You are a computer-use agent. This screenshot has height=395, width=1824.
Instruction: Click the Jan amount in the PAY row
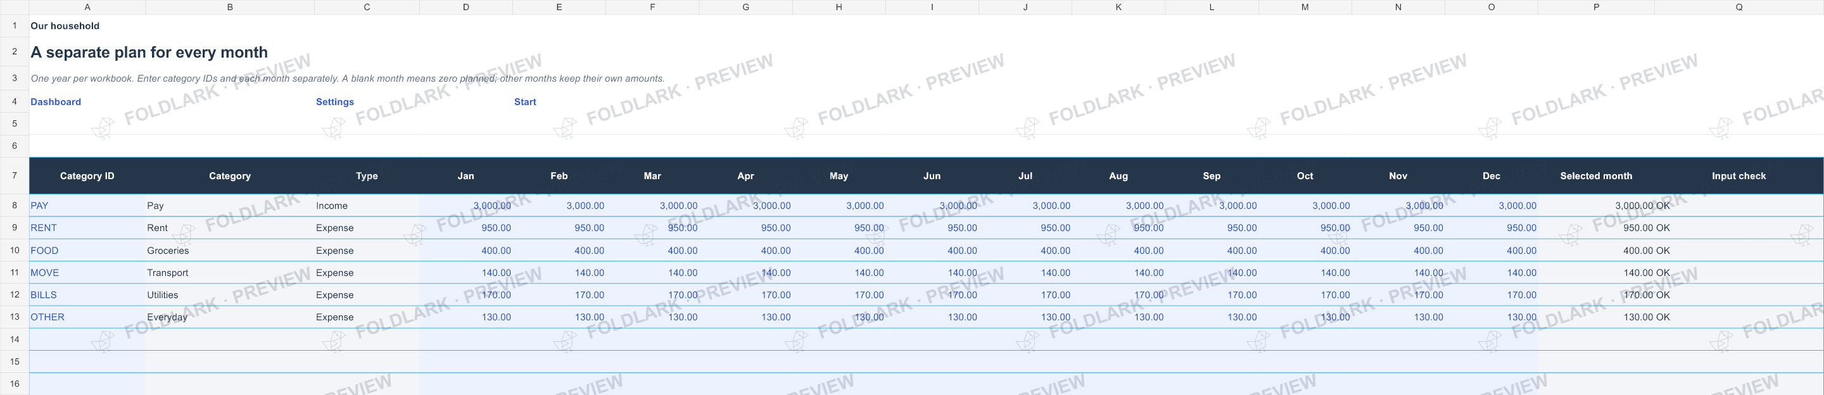[x=466, y=206]
